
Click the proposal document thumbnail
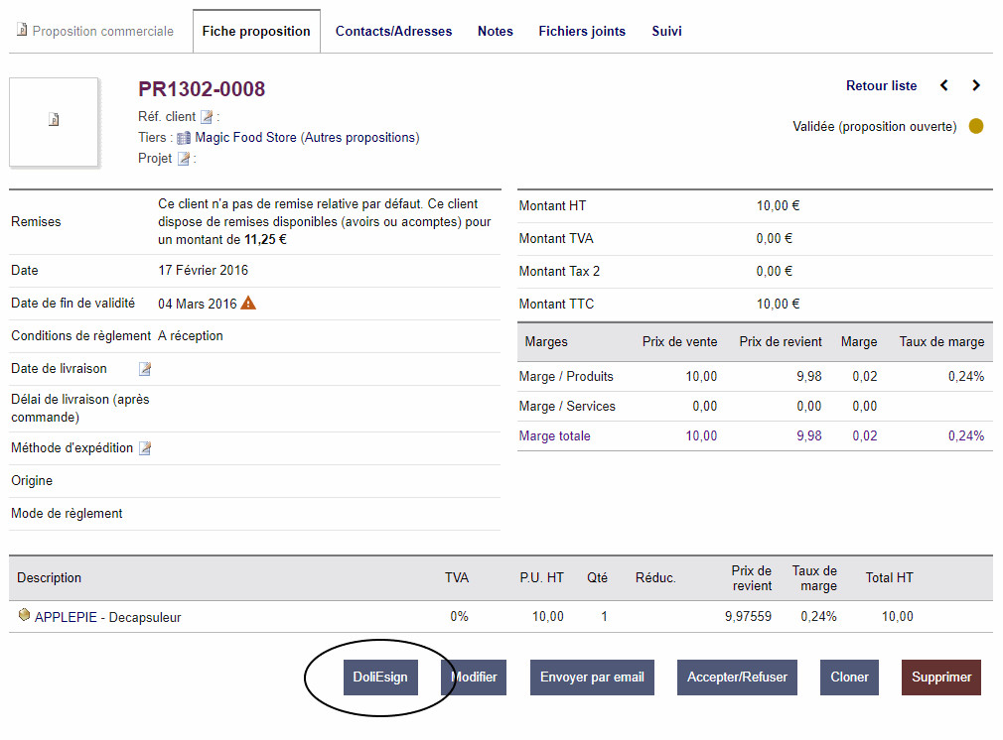pyautogui.click(x=54, y=120)
